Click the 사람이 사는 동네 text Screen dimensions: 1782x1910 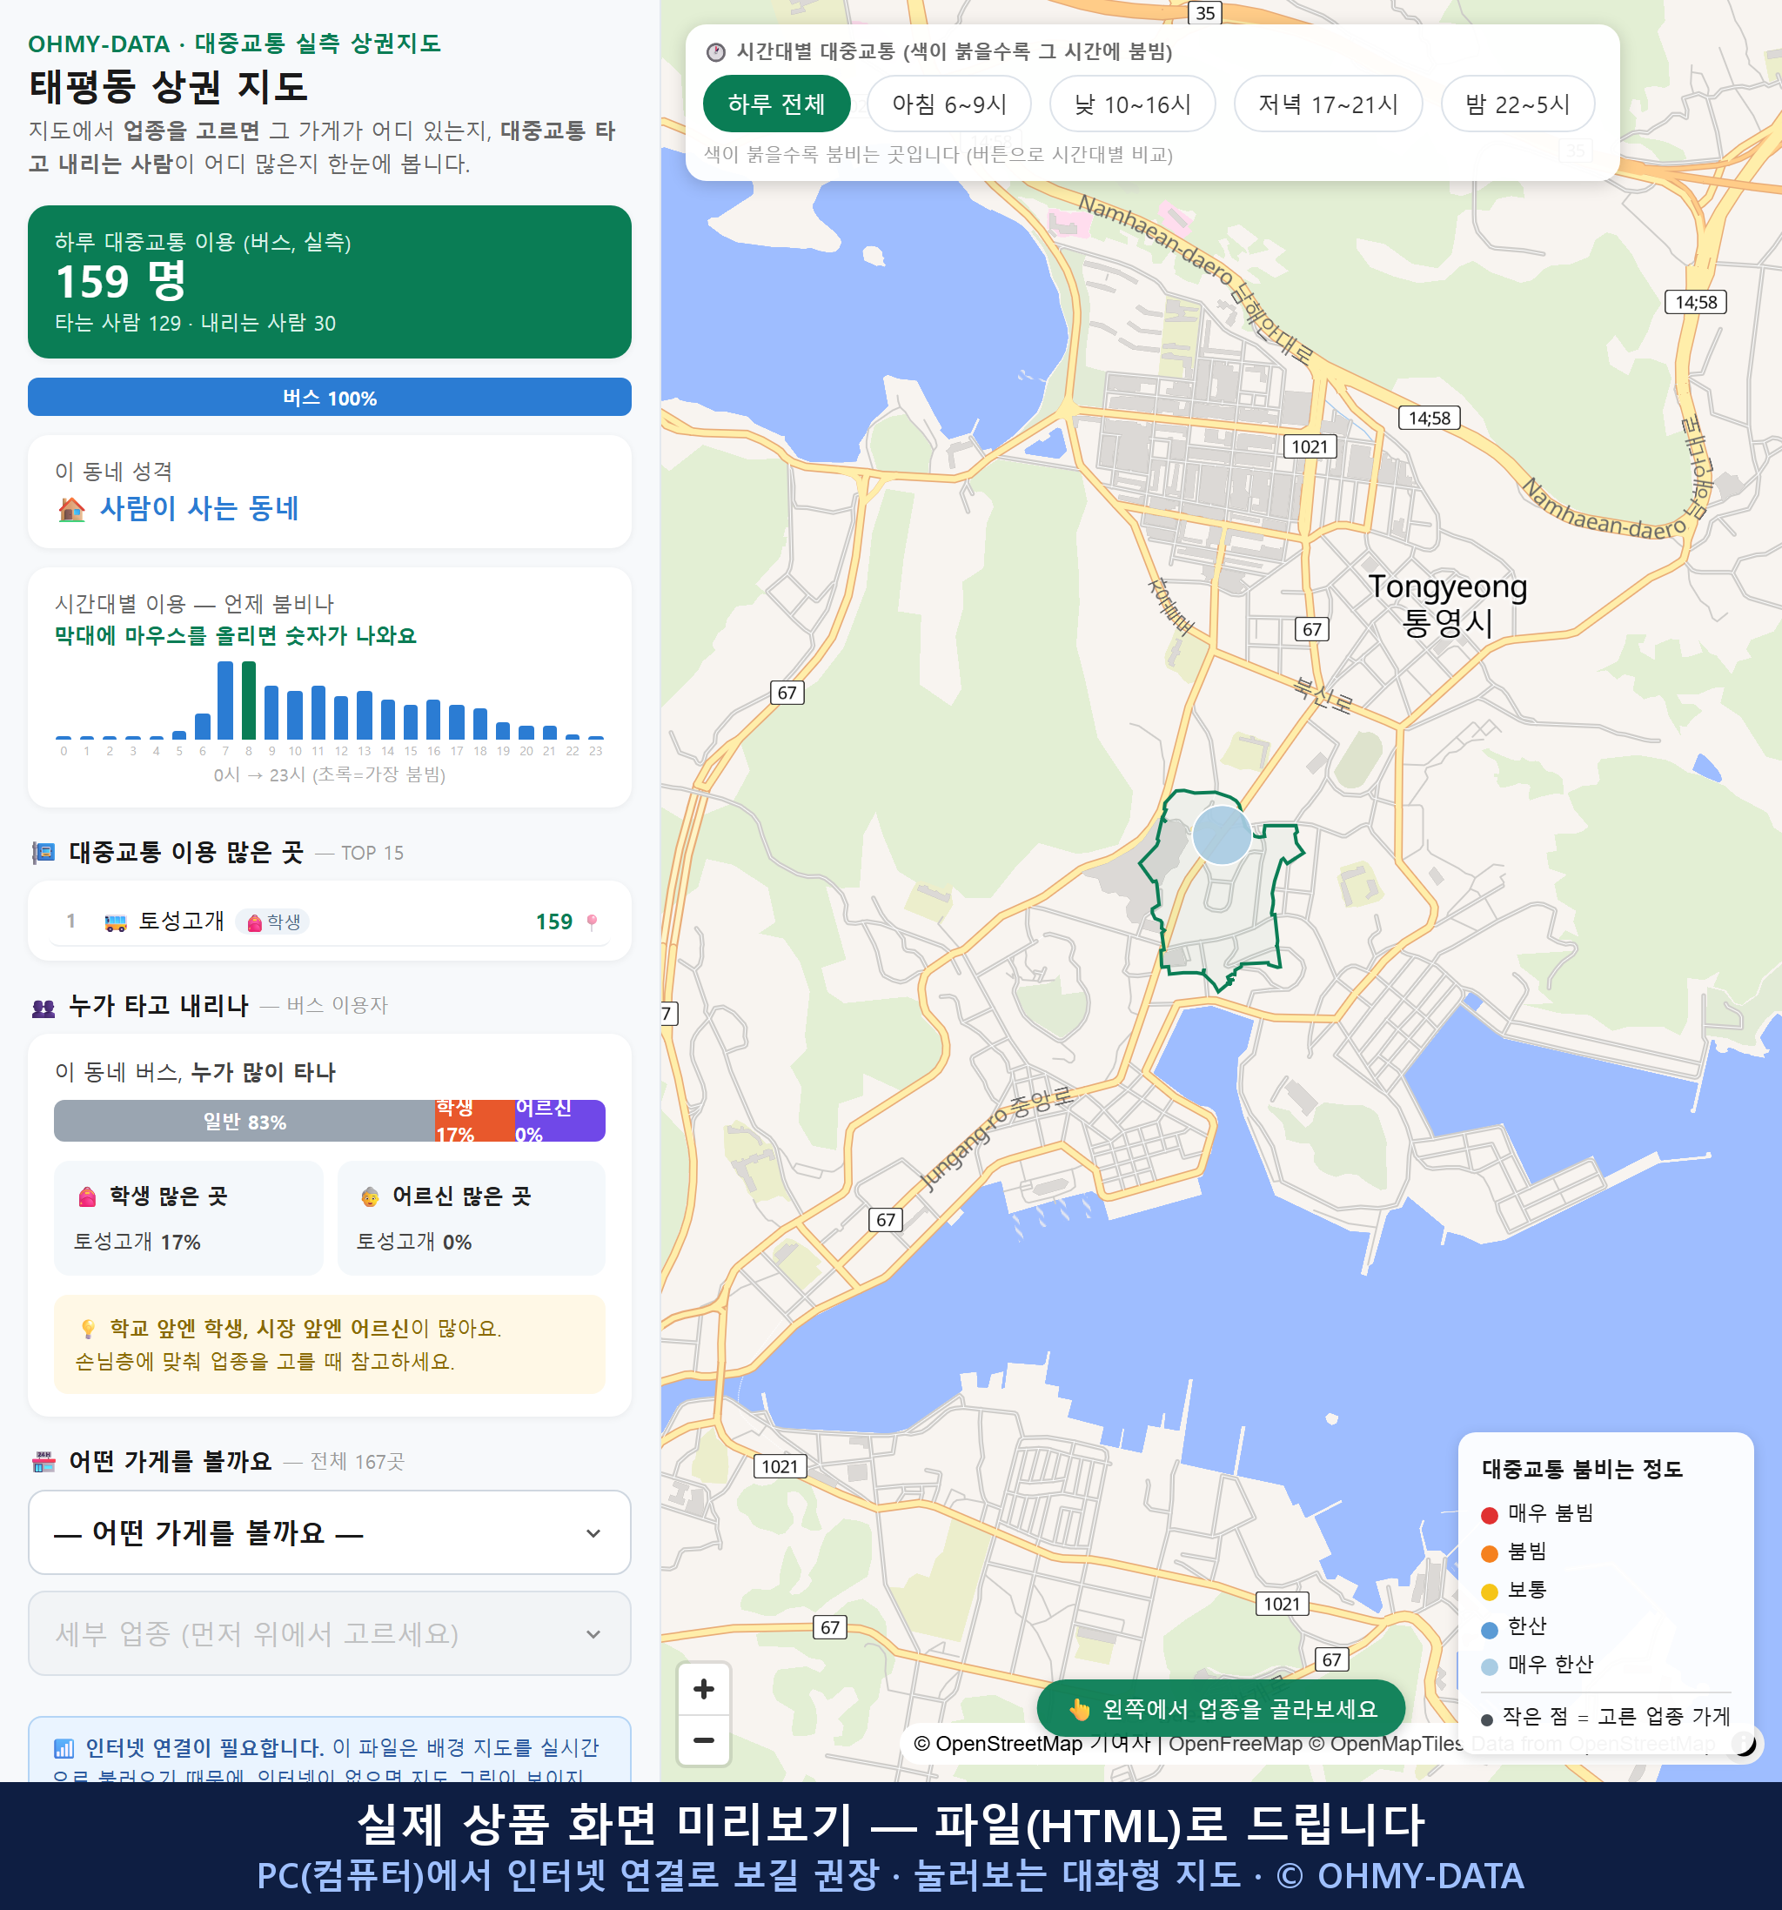pos(200,508)
